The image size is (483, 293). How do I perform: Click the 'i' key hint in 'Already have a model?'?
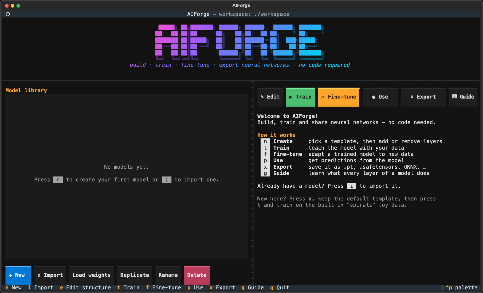tap(352, 186)
